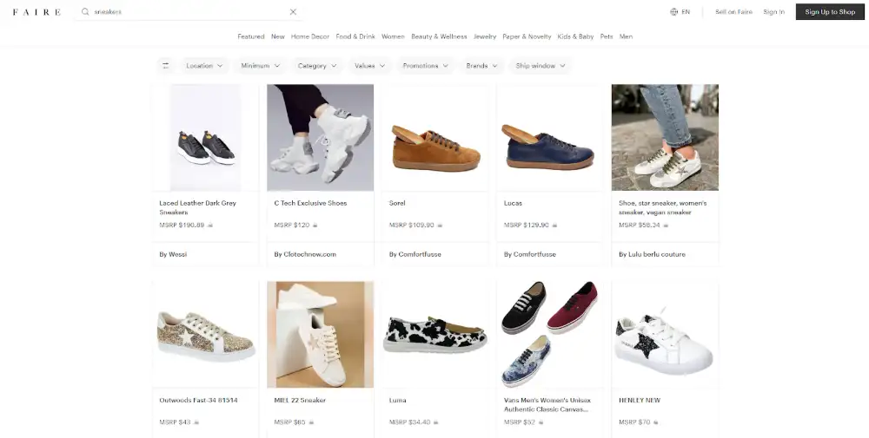Open the HENLEY NEW star sneaker image

tap(665, 335)
